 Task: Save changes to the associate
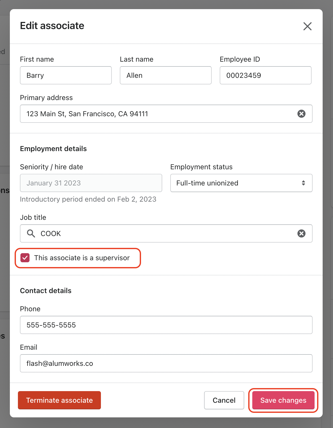(x=283, y=400)
